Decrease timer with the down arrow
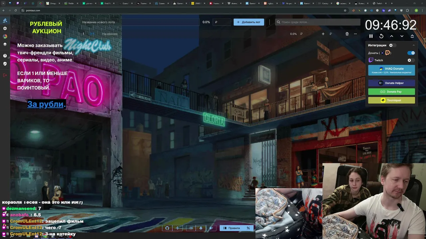The image size is (426, 239). coord(402,36)
